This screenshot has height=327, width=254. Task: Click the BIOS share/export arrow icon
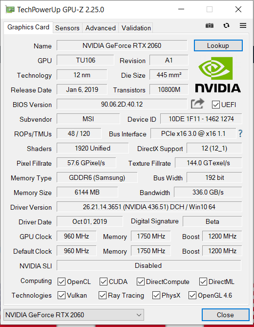[197, 104]
